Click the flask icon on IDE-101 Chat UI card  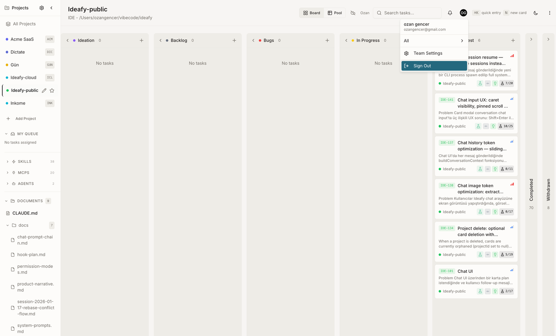pos(480,291)
